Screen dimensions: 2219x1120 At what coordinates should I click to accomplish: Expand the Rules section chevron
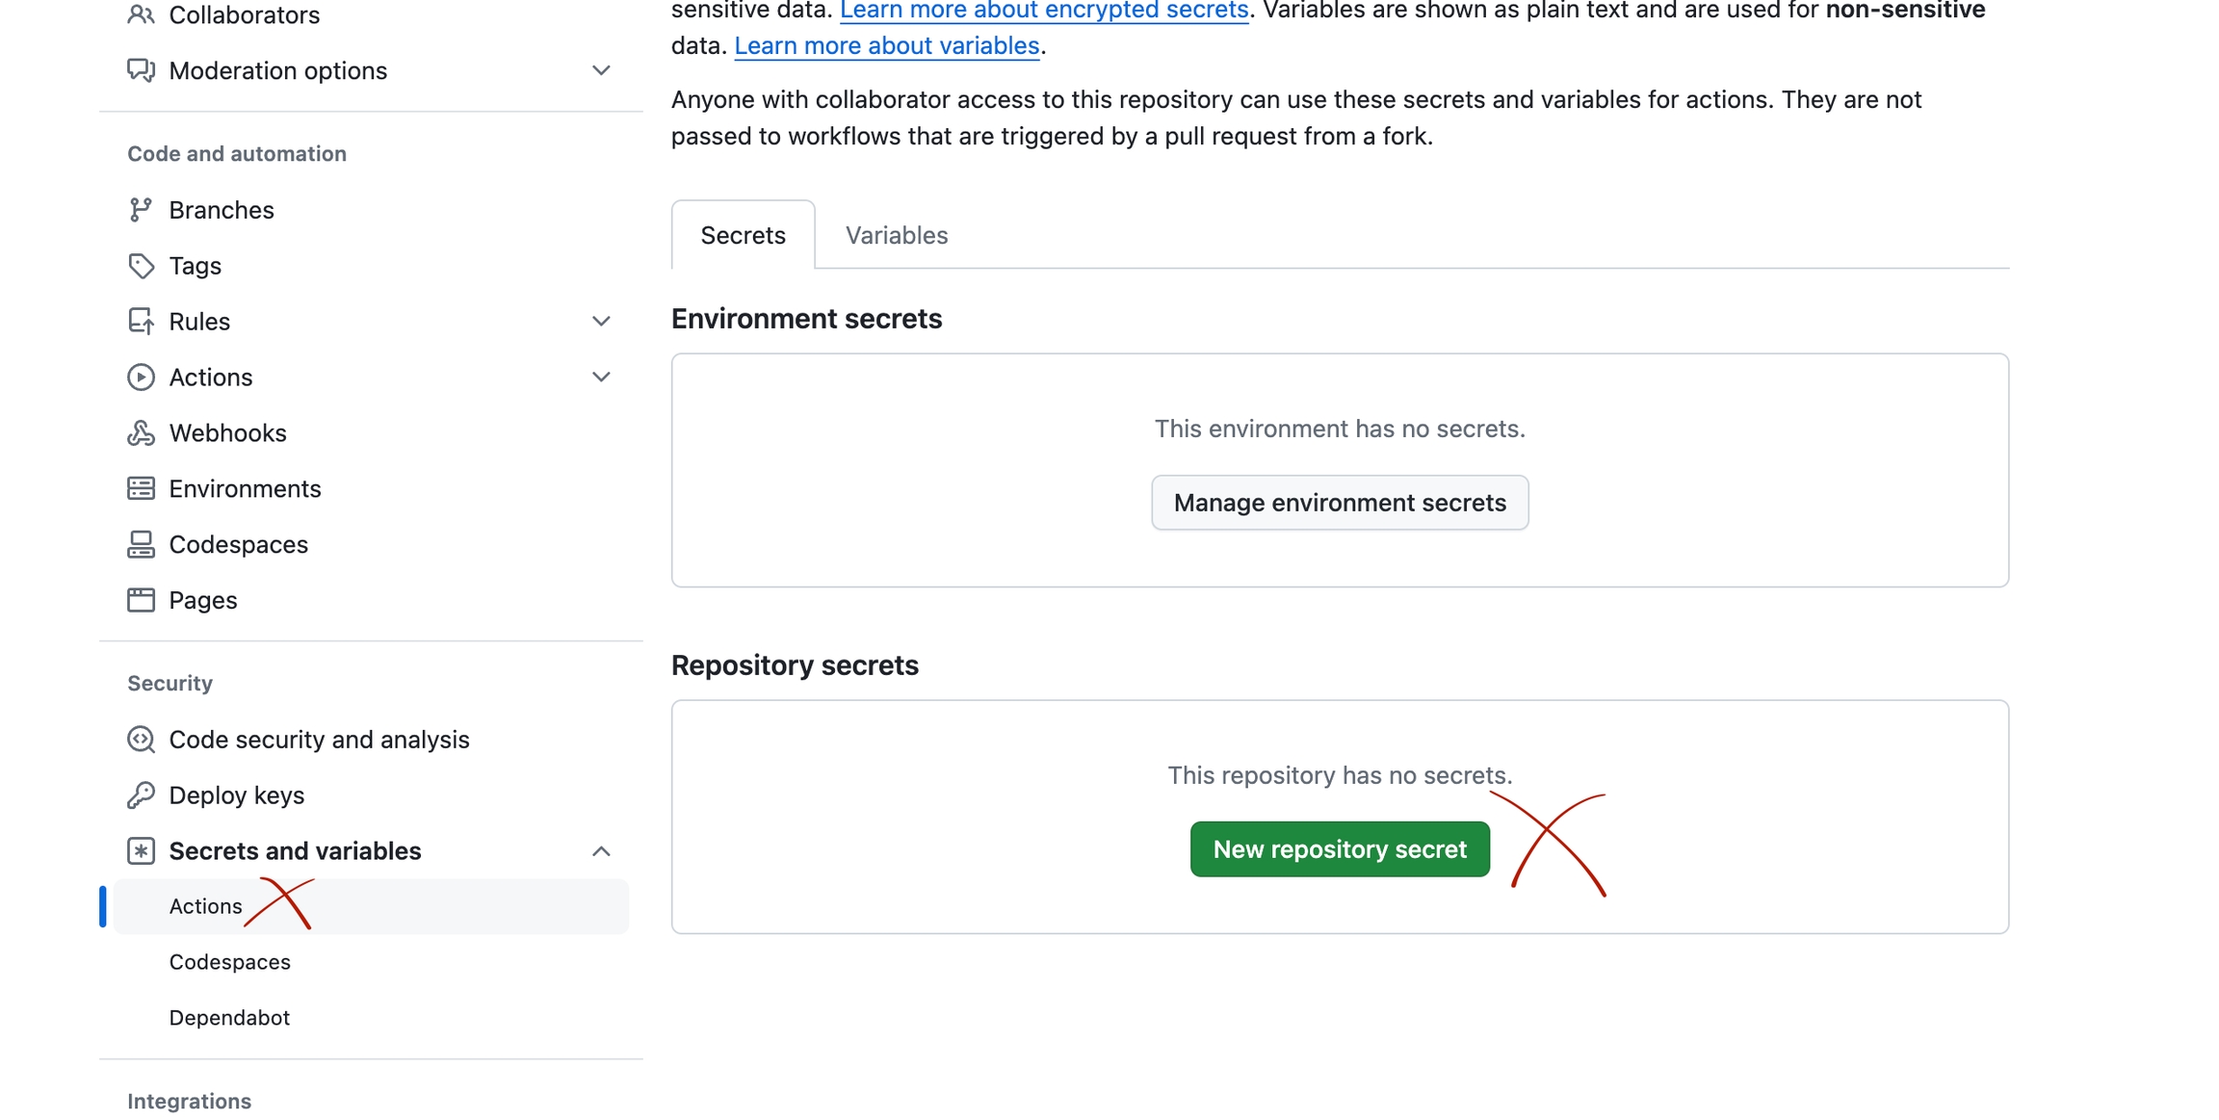click(601, 322)
